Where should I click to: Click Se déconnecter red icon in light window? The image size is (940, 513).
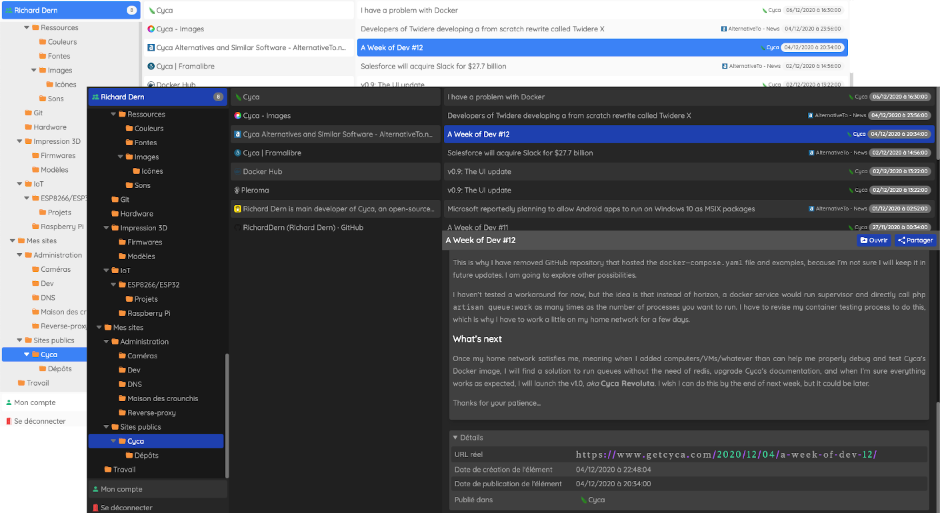point(9,421)
